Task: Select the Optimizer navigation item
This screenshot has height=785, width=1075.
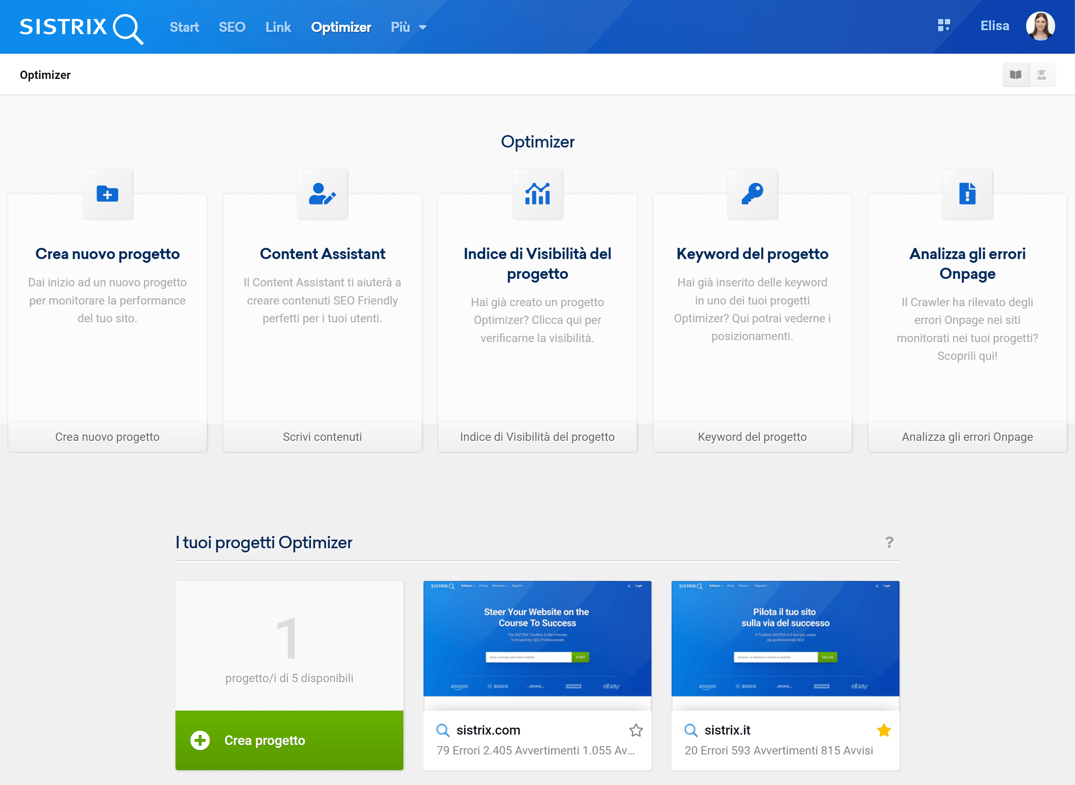Action: [x=341, y=27]
